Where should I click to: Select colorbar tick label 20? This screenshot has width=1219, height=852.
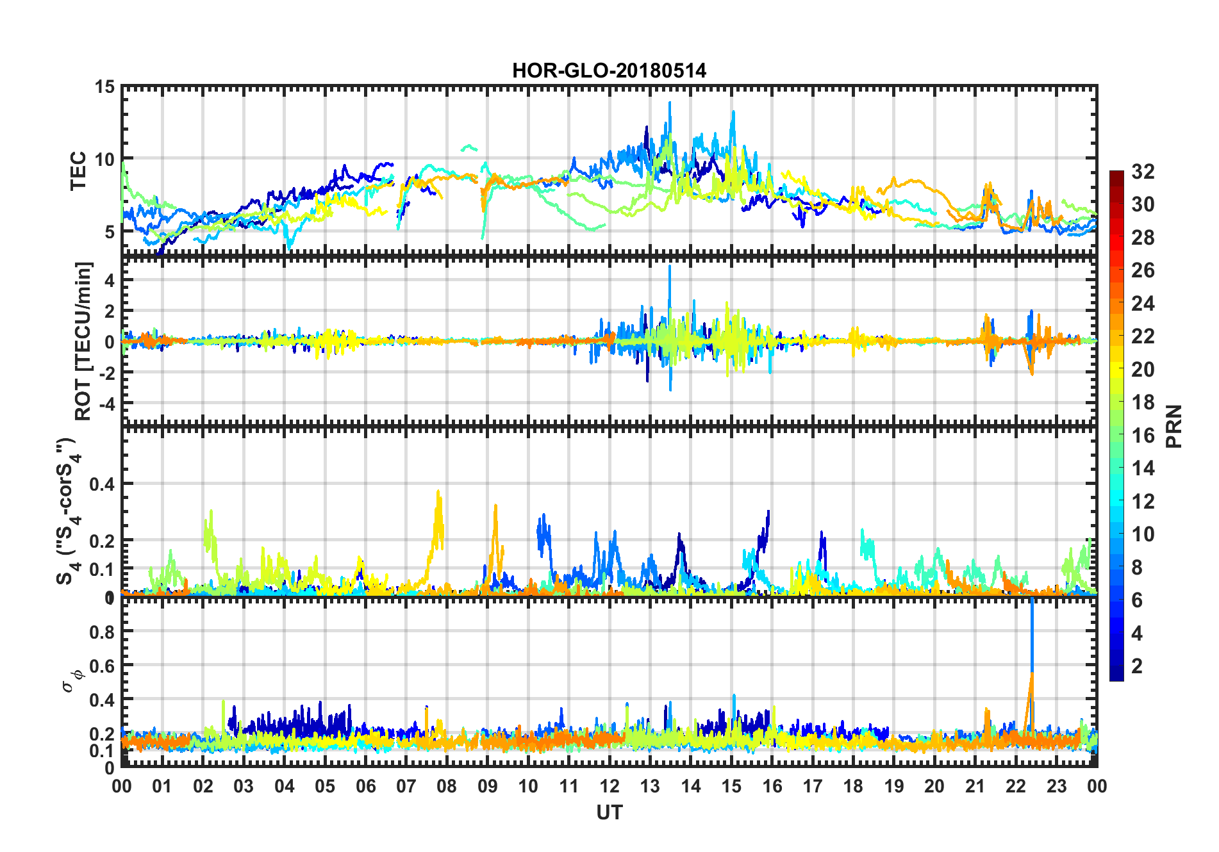click(x=1143, y=370)
